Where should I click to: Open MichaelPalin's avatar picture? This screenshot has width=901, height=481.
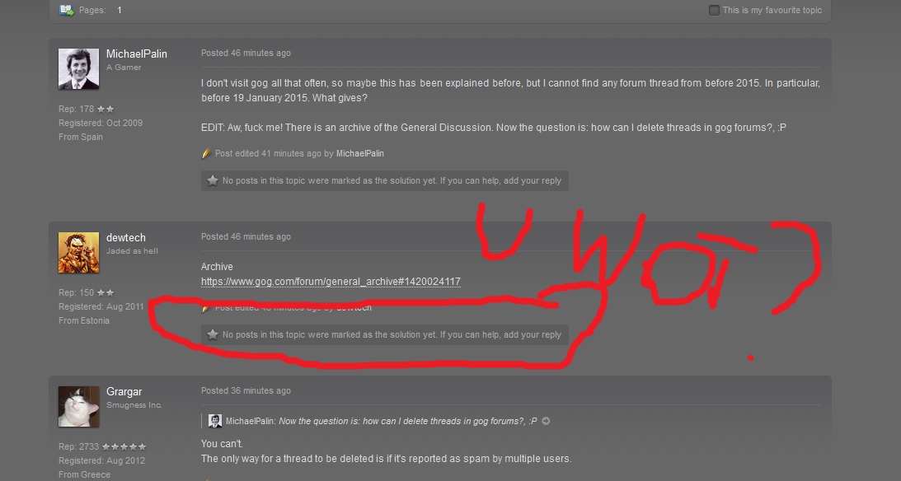(78, 68)
